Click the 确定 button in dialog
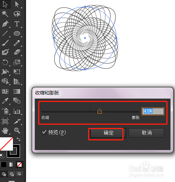This screenshot has height=182, width=175. pos(108,133)
